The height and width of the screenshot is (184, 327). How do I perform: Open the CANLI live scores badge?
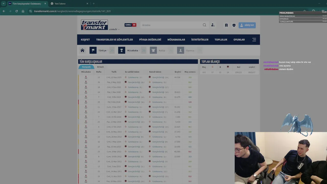(130, 25)
